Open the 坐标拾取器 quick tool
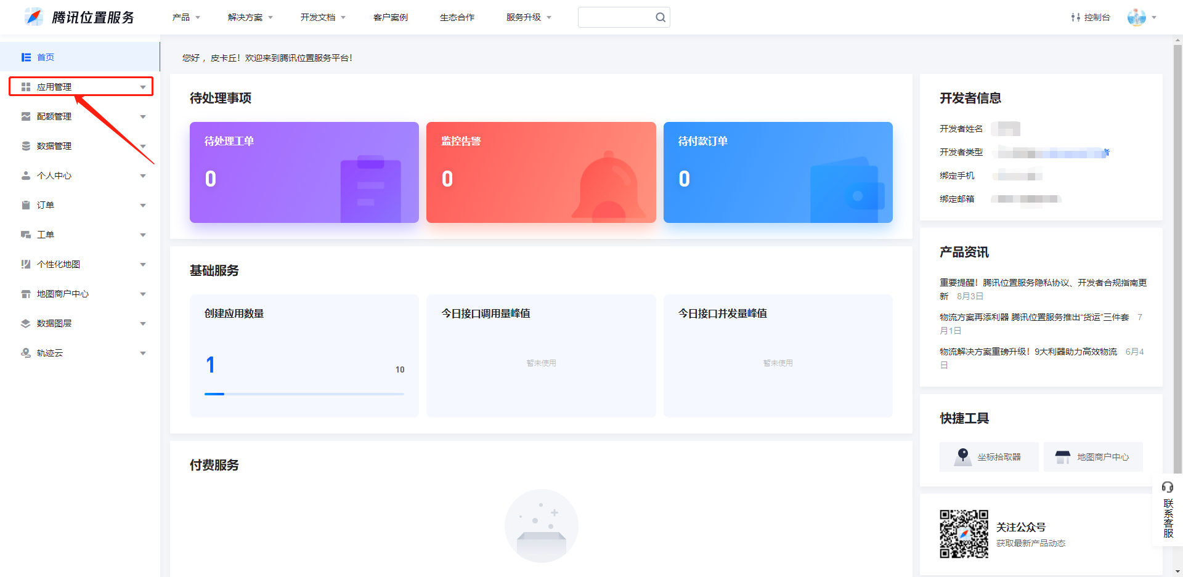The height and width of the screenshot is (577, 1183). tap(989, 457)
